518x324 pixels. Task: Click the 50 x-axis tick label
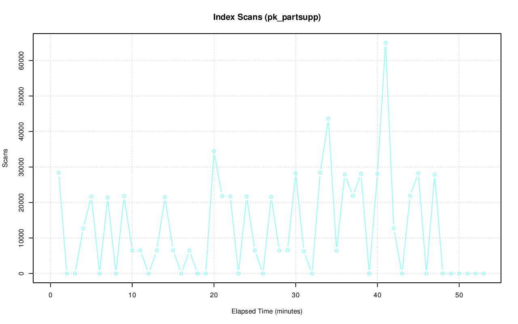coord(459,295)
